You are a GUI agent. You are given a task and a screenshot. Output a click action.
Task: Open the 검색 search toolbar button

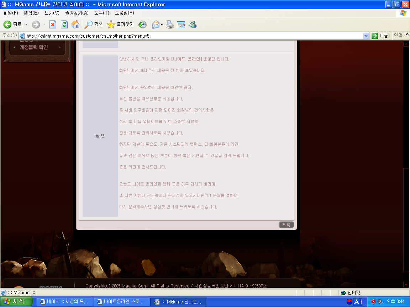point(93,25)
